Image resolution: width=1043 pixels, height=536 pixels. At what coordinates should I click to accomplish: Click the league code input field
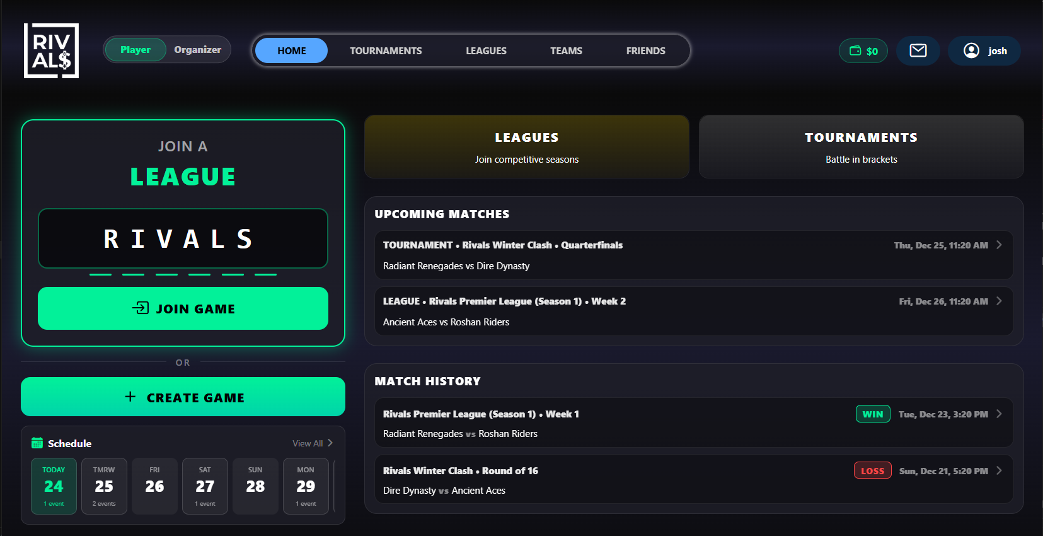point(183,239)
